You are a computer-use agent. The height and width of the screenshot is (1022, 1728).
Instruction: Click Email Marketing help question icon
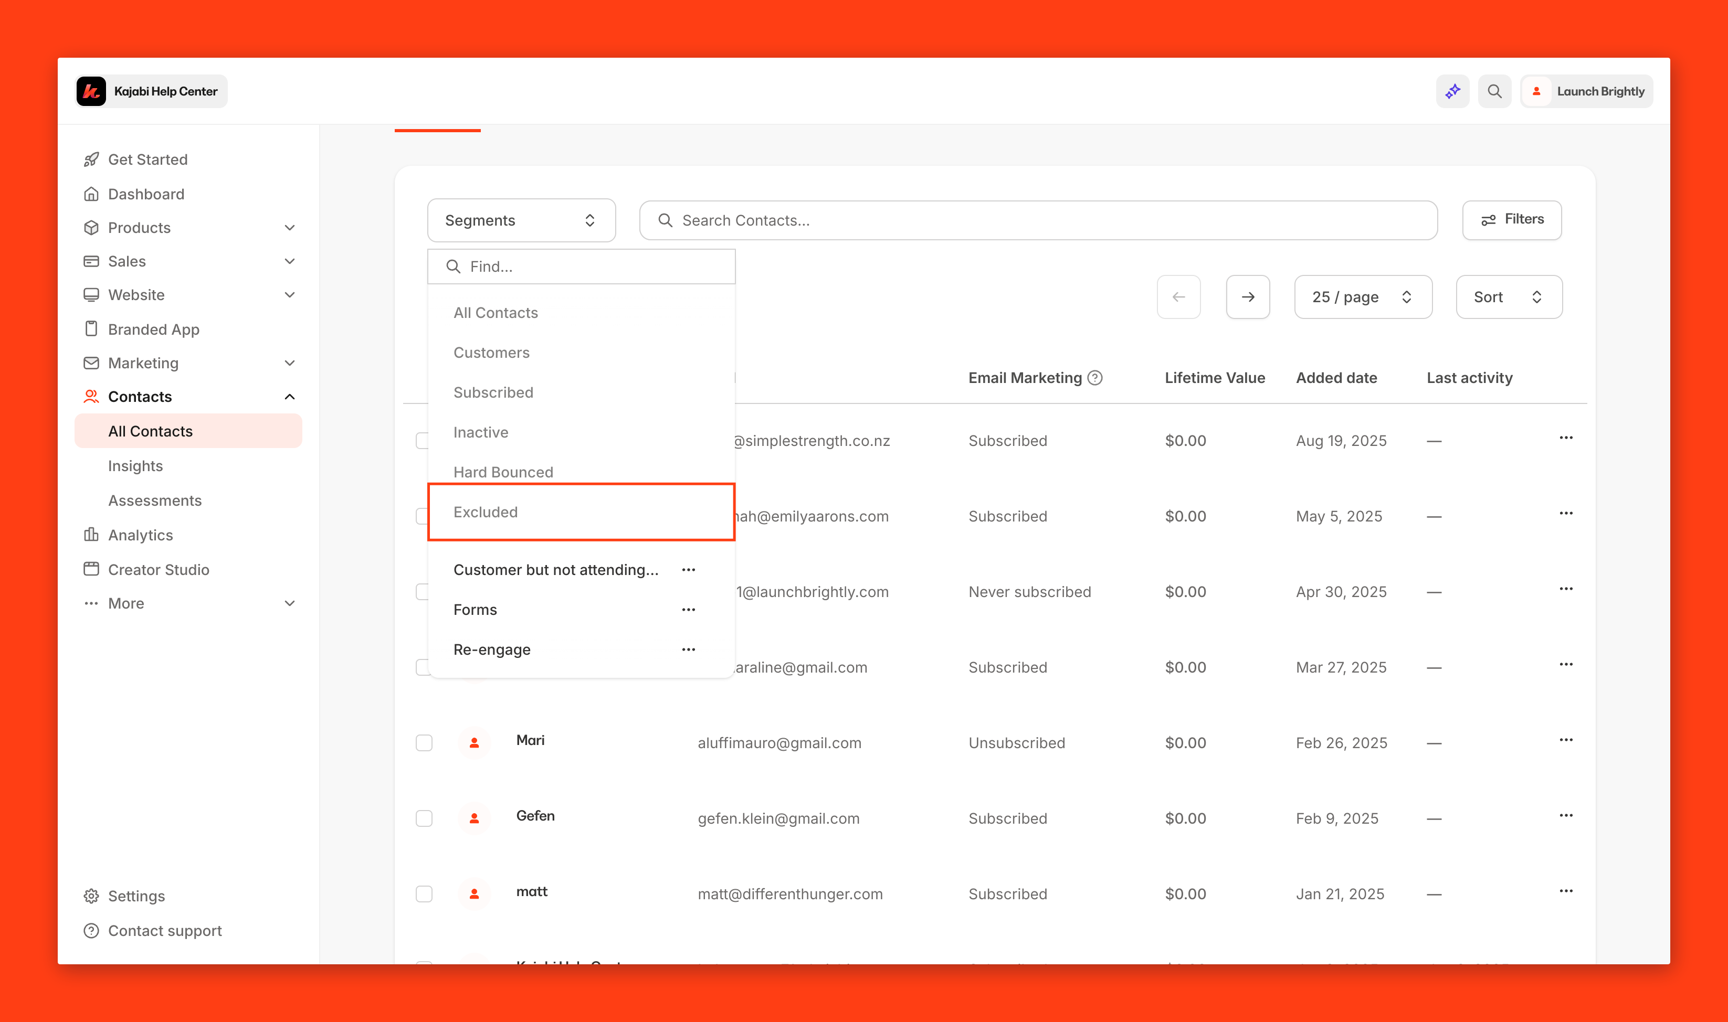pyautogui.click(x=1095, y=377)
